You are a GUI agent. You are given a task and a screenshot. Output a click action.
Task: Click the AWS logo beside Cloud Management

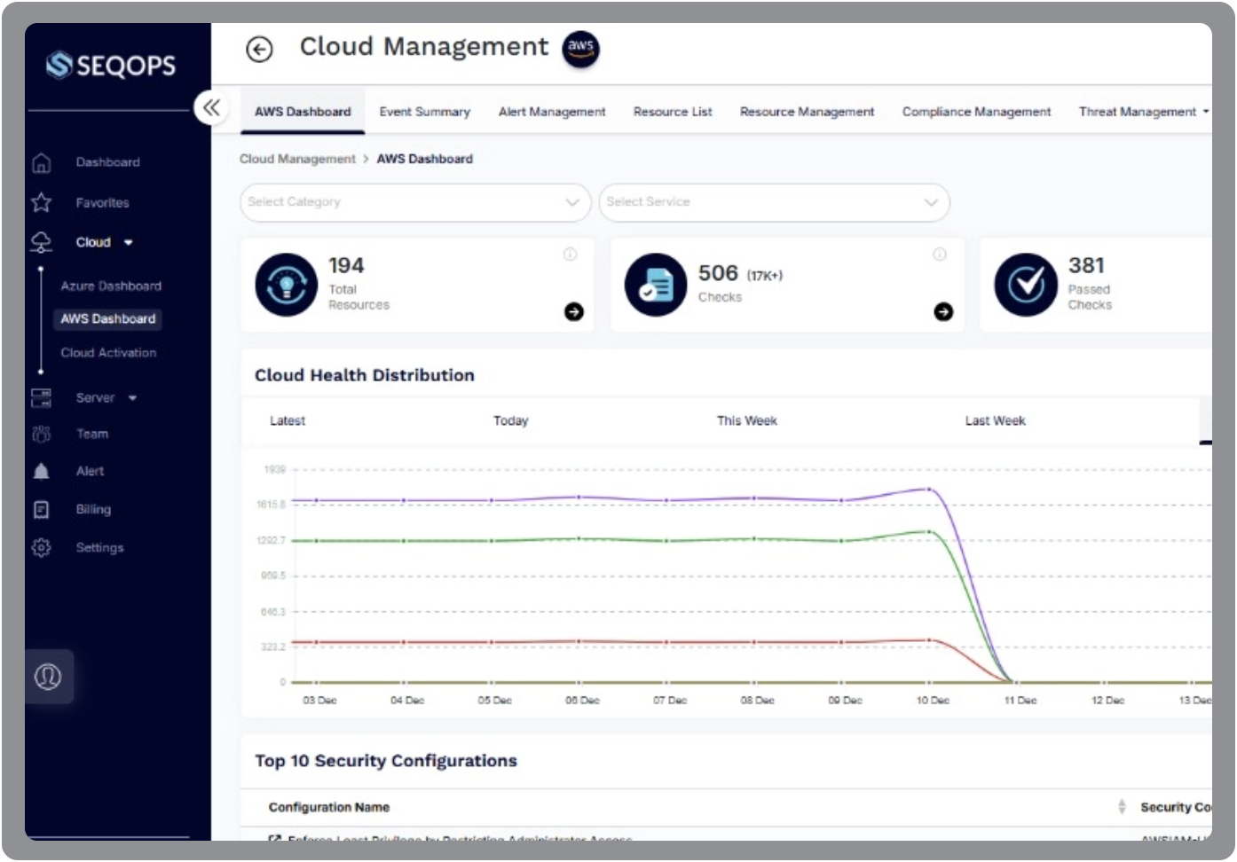coord(580,48)
